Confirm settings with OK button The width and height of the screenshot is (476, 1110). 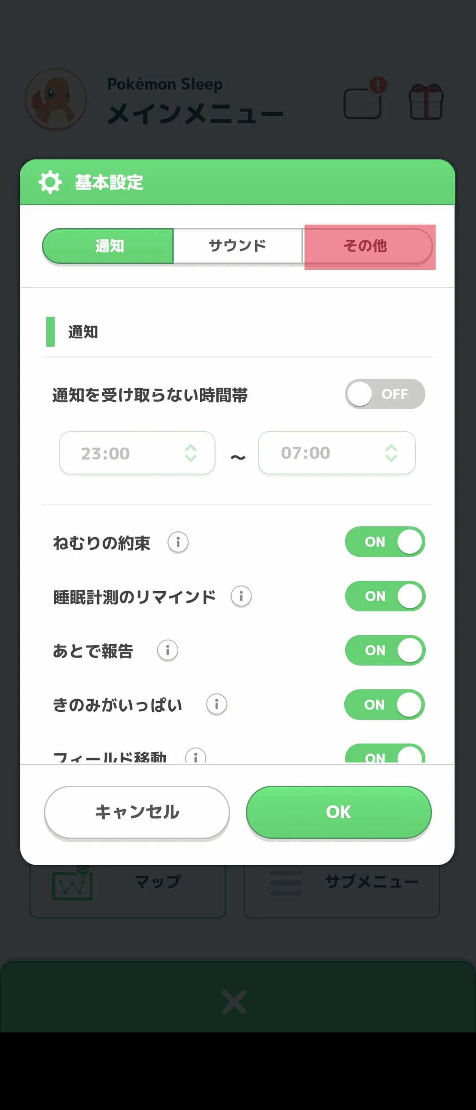pos(338,812)
